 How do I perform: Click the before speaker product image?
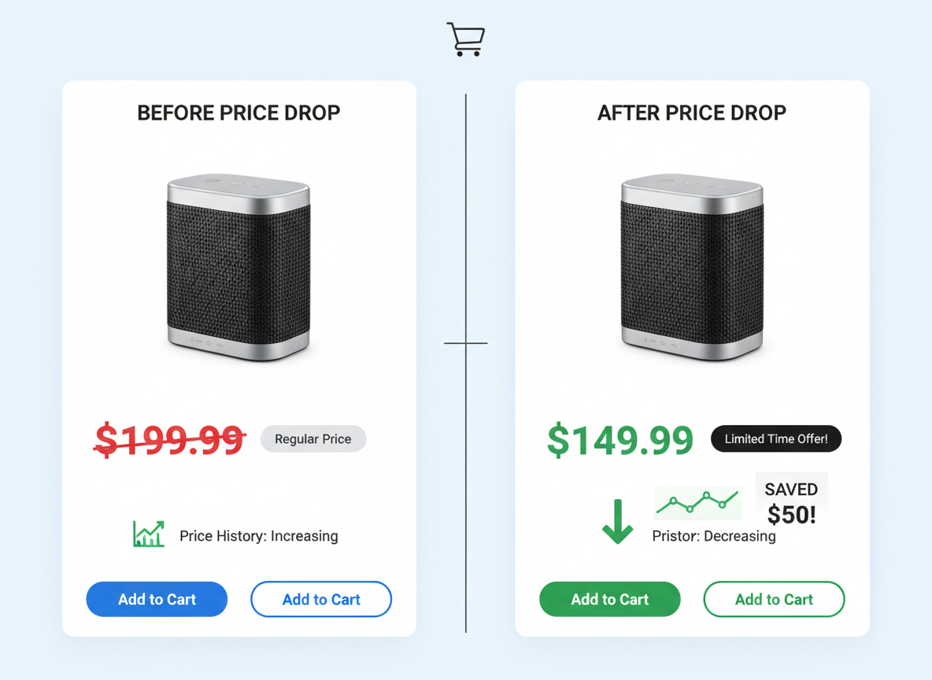tap(239, 265)
